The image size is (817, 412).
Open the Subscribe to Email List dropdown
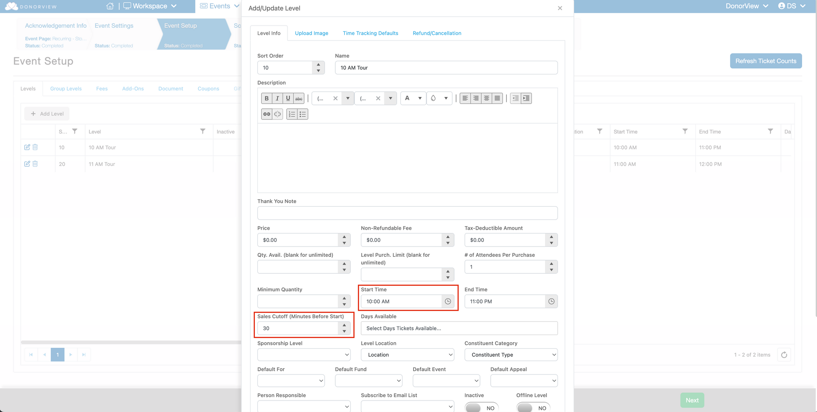(x=408, y=406)
